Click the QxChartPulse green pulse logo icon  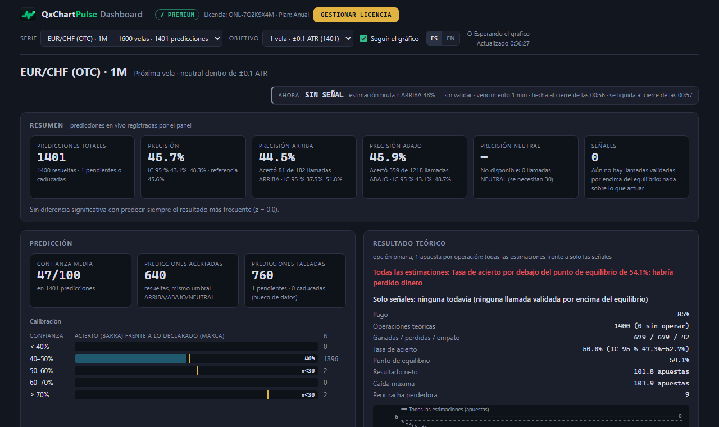click(x=28, y=15)
